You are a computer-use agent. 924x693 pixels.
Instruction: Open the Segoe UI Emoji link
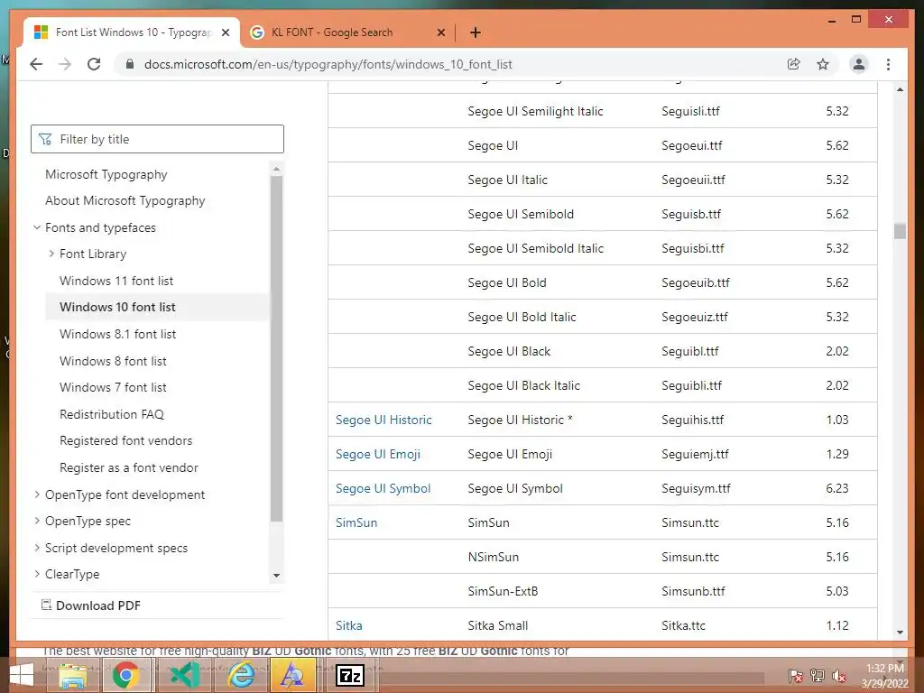pos(378,455)
